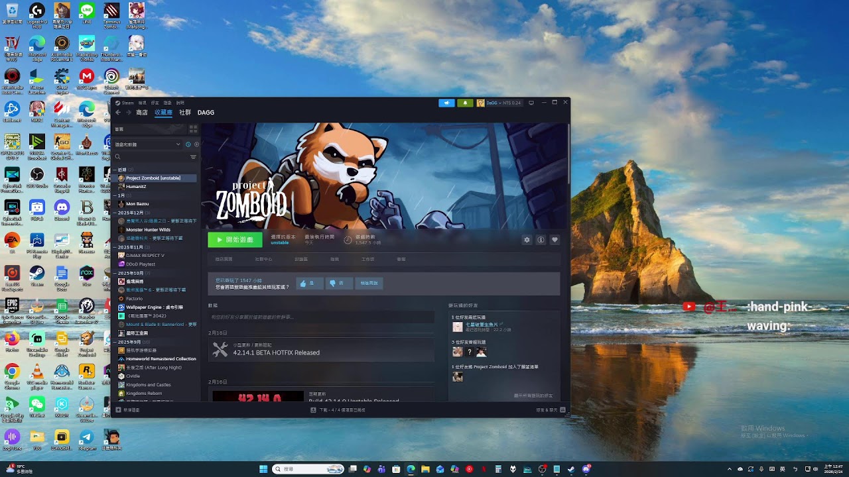Toggle sort by recent clock icon

(188, 144)
